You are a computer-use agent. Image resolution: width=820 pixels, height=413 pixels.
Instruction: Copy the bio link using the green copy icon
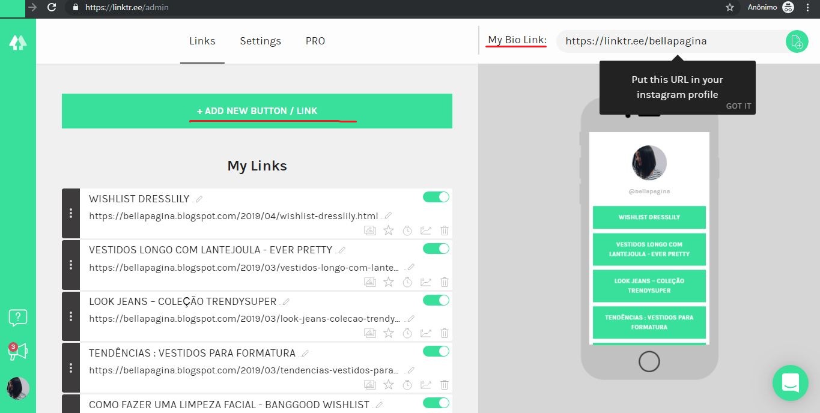(796, 41)
